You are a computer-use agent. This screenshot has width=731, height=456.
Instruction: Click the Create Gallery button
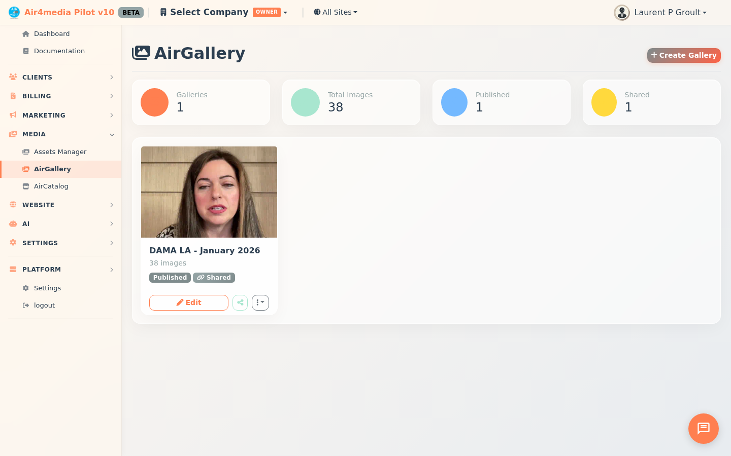pos(683,55)
